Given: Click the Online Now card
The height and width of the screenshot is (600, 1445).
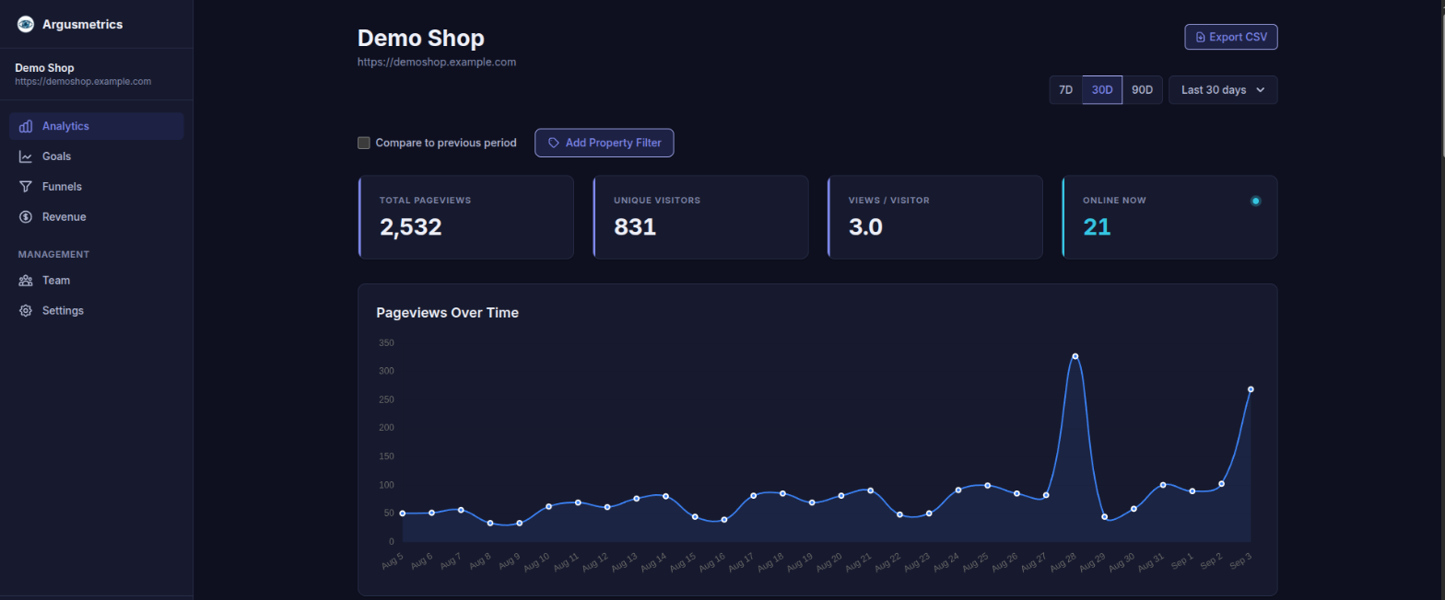Looking at the screenshot, I should click(x=1169, y=217).
